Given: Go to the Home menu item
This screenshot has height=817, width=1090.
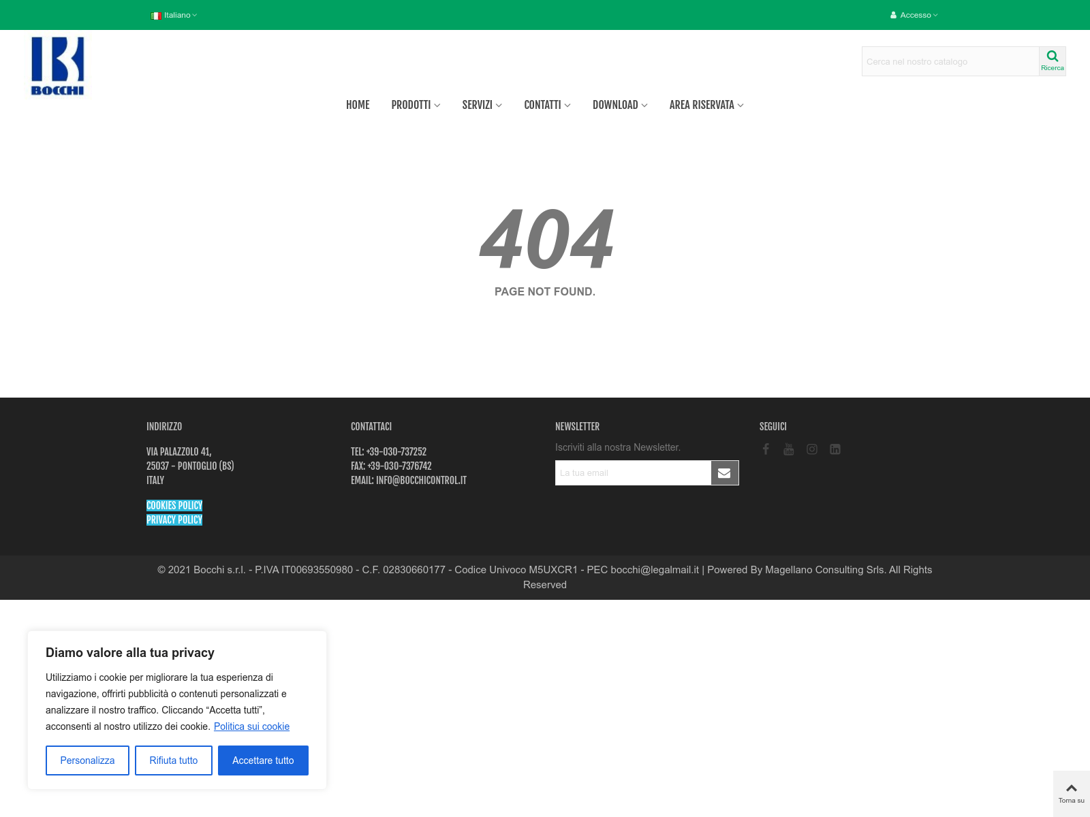Looking at the screenshot, I should 358,105.
